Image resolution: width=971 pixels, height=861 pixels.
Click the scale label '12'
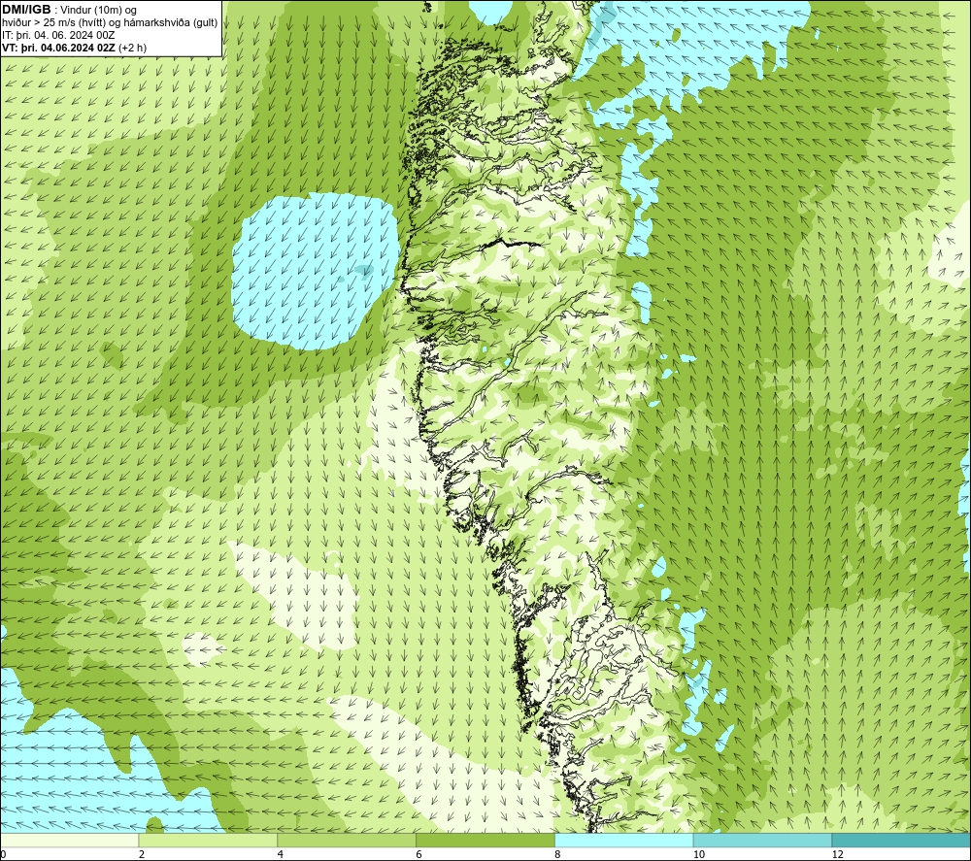click(x=837, y=854)
